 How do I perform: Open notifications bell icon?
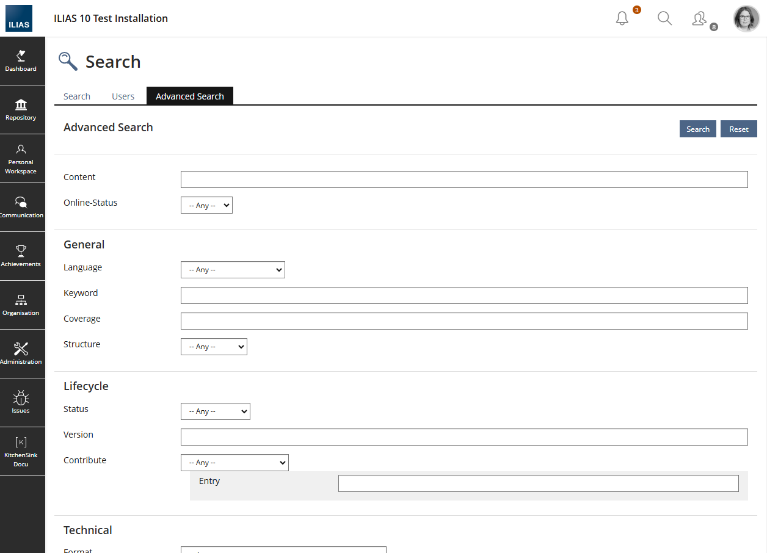[622, 19]
